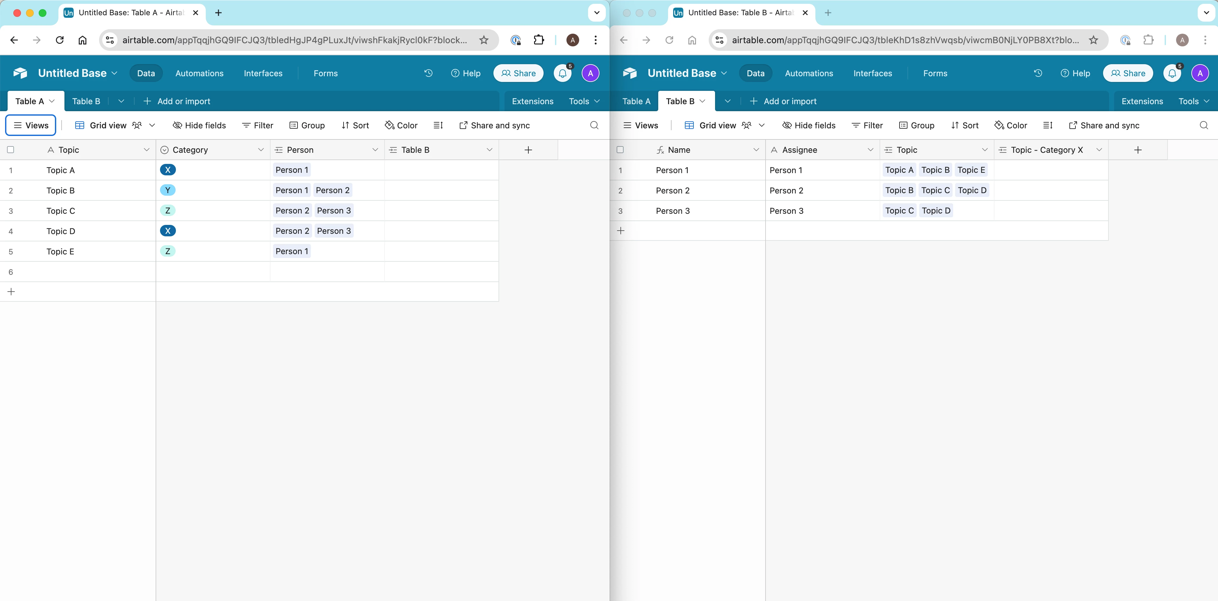This screenshot has width=1218, height=601.
Task: Toggle Views sidebar in left window
Action: [31, 125]
